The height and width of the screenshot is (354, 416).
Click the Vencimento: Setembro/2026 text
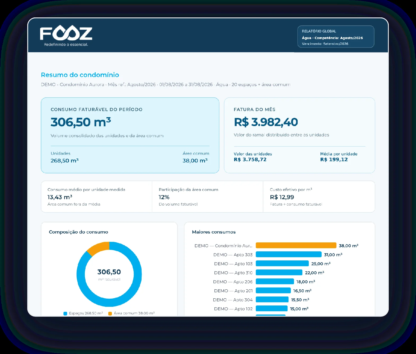(325, 44)
